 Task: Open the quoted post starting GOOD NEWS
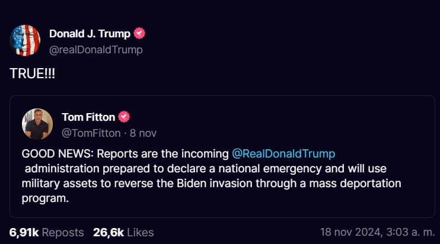(x=221, y=184)
